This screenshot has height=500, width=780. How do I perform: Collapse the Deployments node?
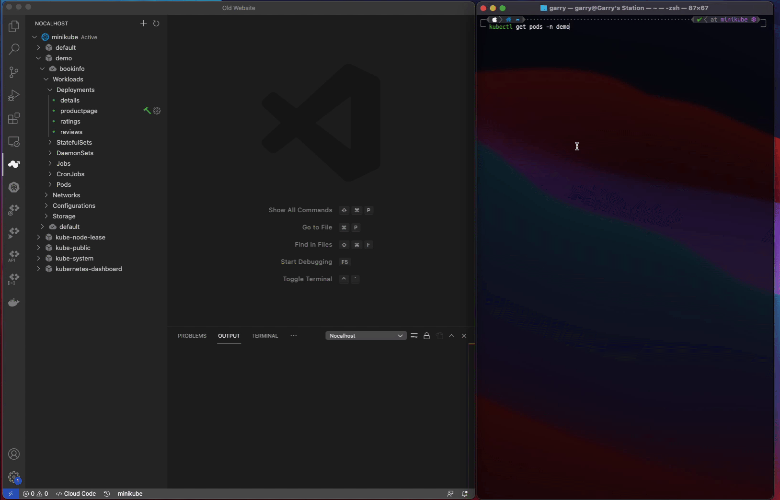point(50,90)
